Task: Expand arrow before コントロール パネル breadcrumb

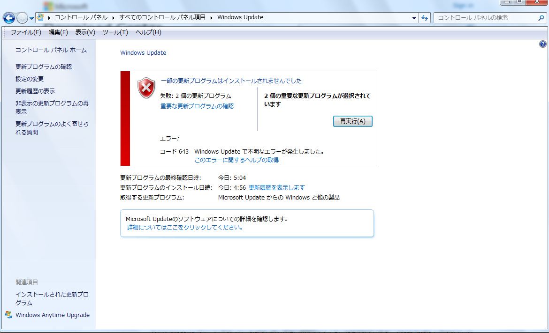Action: tap(49, 17)
